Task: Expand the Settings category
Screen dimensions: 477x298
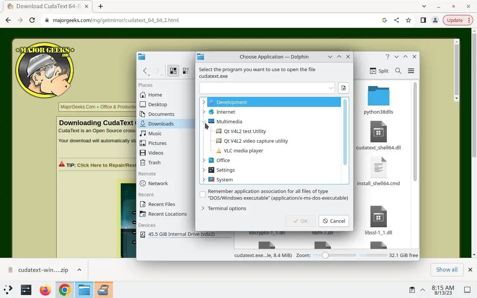Action: coord(203,170)
